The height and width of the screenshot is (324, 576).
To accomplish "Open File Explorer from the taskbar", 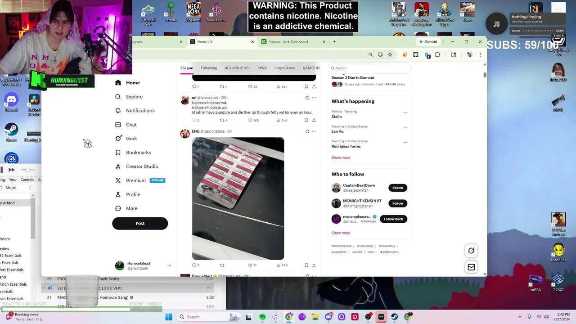I will click(315, 317).
